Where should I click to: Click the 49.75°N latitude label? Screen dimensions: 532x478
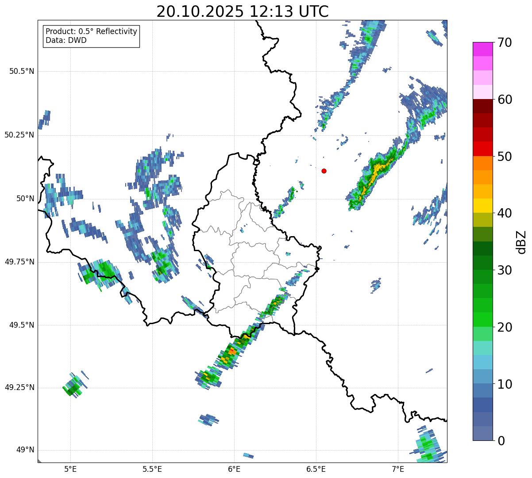point(19,262)
